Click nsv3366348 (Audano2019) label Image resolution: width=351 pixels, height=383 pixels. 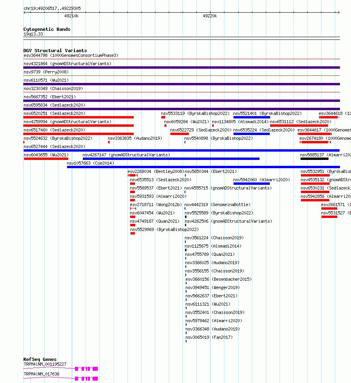tap(213, 330)
